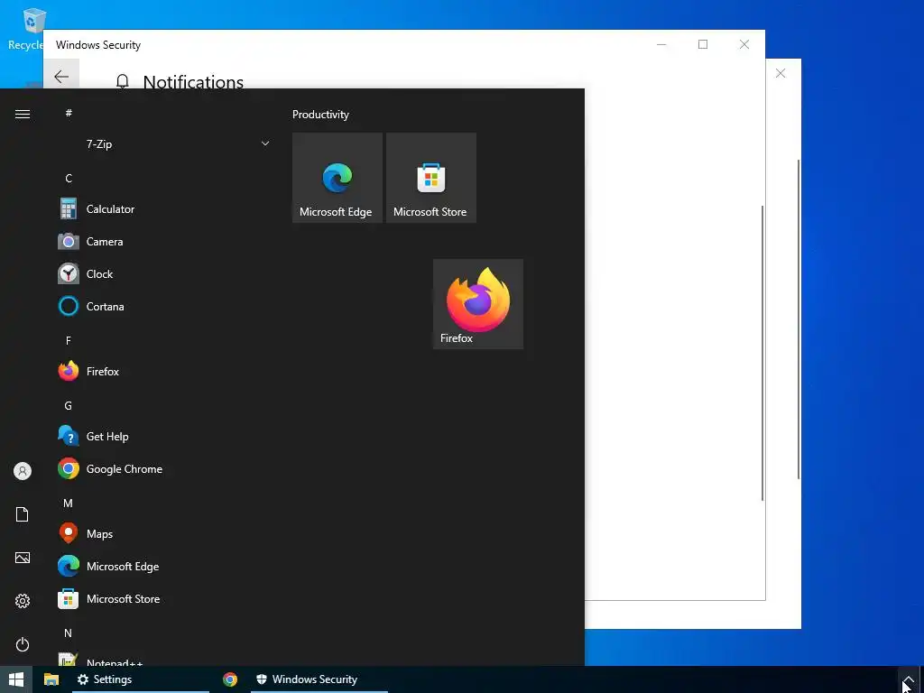Image resolution: width=924 pixels, height=693 pixels.
Task: Open Maps app in Start menu
Action: (163, 534)
